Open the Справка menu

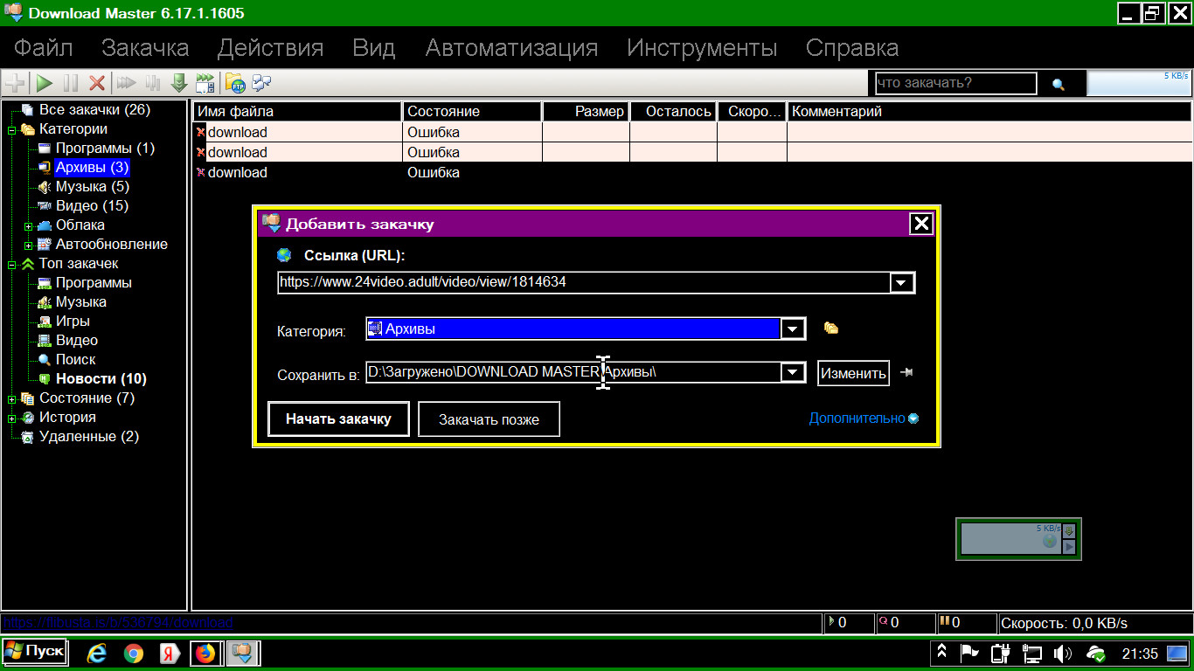pos(852,47)
